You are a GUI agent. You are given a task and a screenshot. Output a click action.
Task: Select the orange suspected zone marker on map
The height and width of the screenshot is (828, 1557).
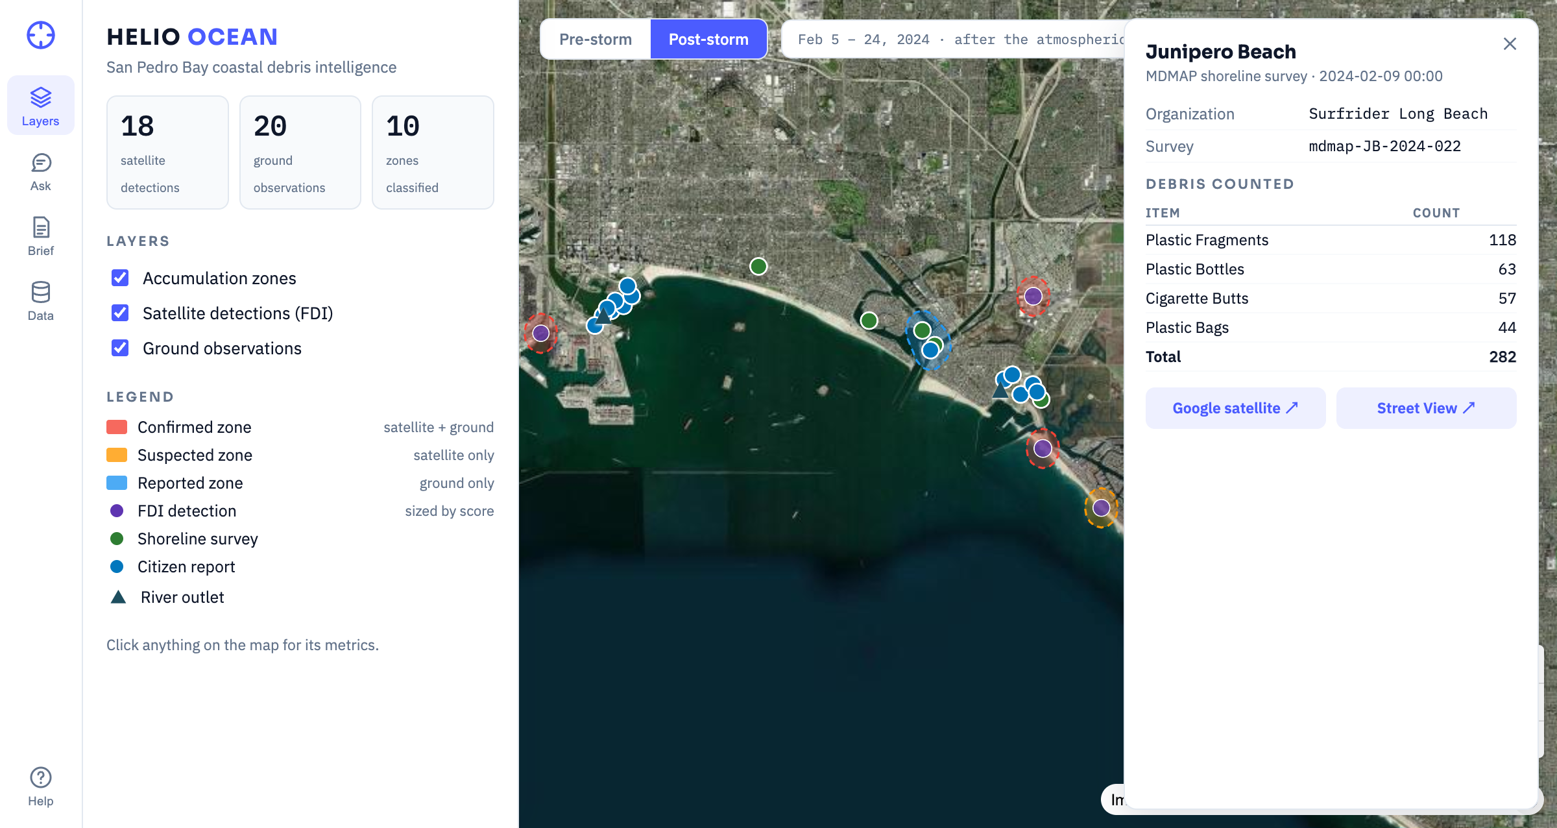[1101, 507]
